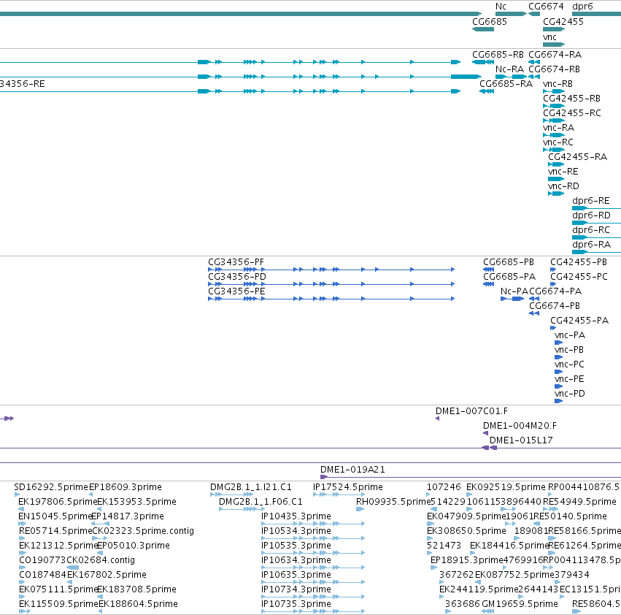Click protein label 'vnc-PA'

point(570,335)
